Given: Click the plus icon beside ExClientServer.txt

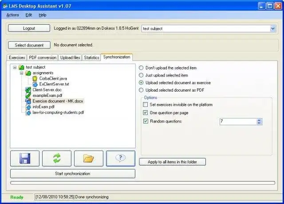Looking at the screenshot, I should pyautogui.click(x=35, y=84).
